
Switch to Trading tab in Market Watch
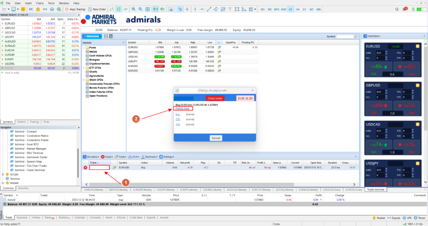coord(34,122)
